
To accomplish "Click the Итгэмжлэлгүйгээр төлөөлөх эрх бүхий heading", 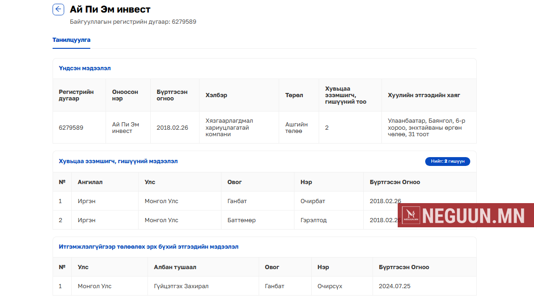I will [x=148, y=247].
